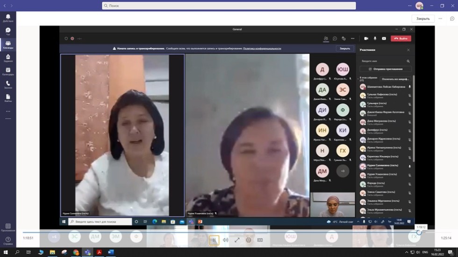
Task: Open the Apps (Приложения) icon
Action: click(8, 227)
